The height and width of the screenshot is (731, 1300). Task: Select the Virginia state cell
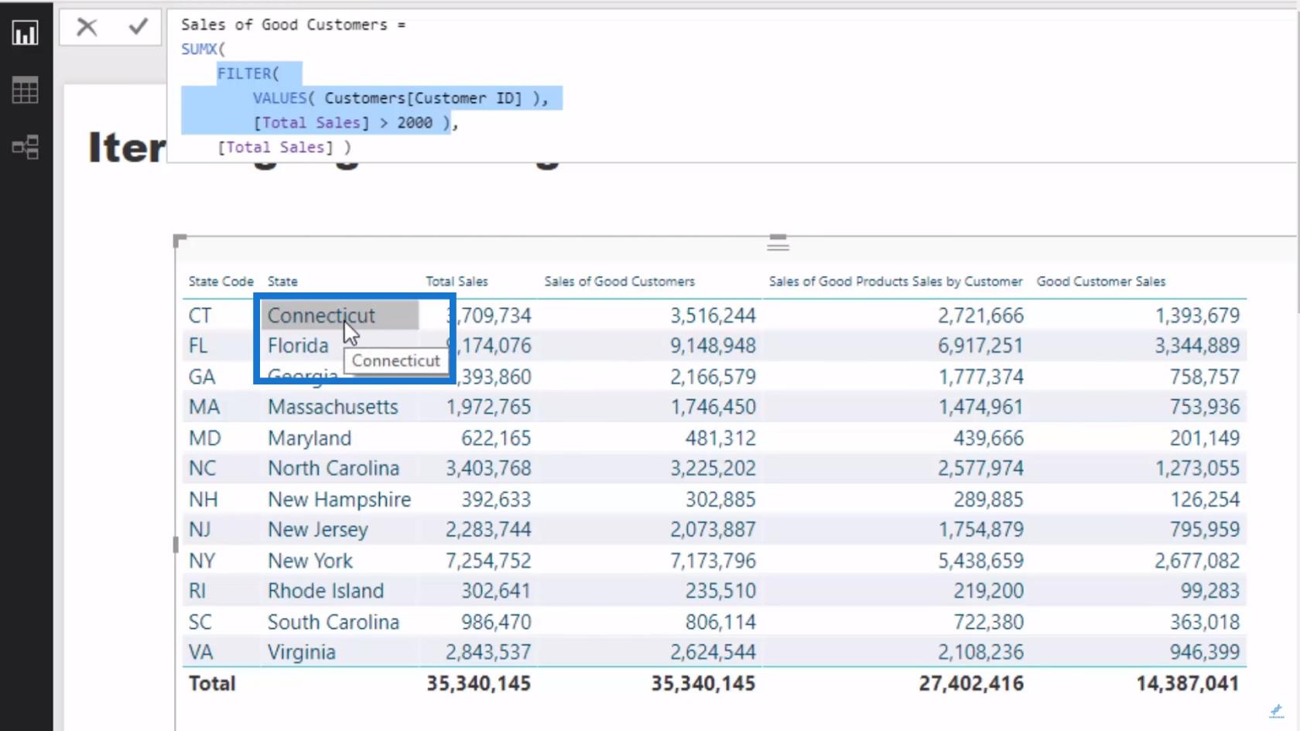pyautogui.click(x=301, y=652)
